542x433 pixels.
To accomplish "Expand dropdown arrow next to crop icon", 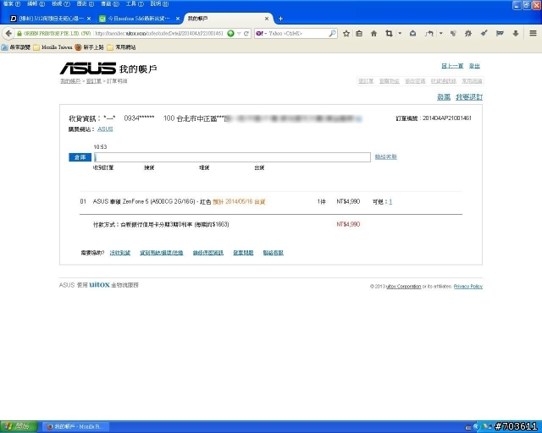I will coord(400,34).
